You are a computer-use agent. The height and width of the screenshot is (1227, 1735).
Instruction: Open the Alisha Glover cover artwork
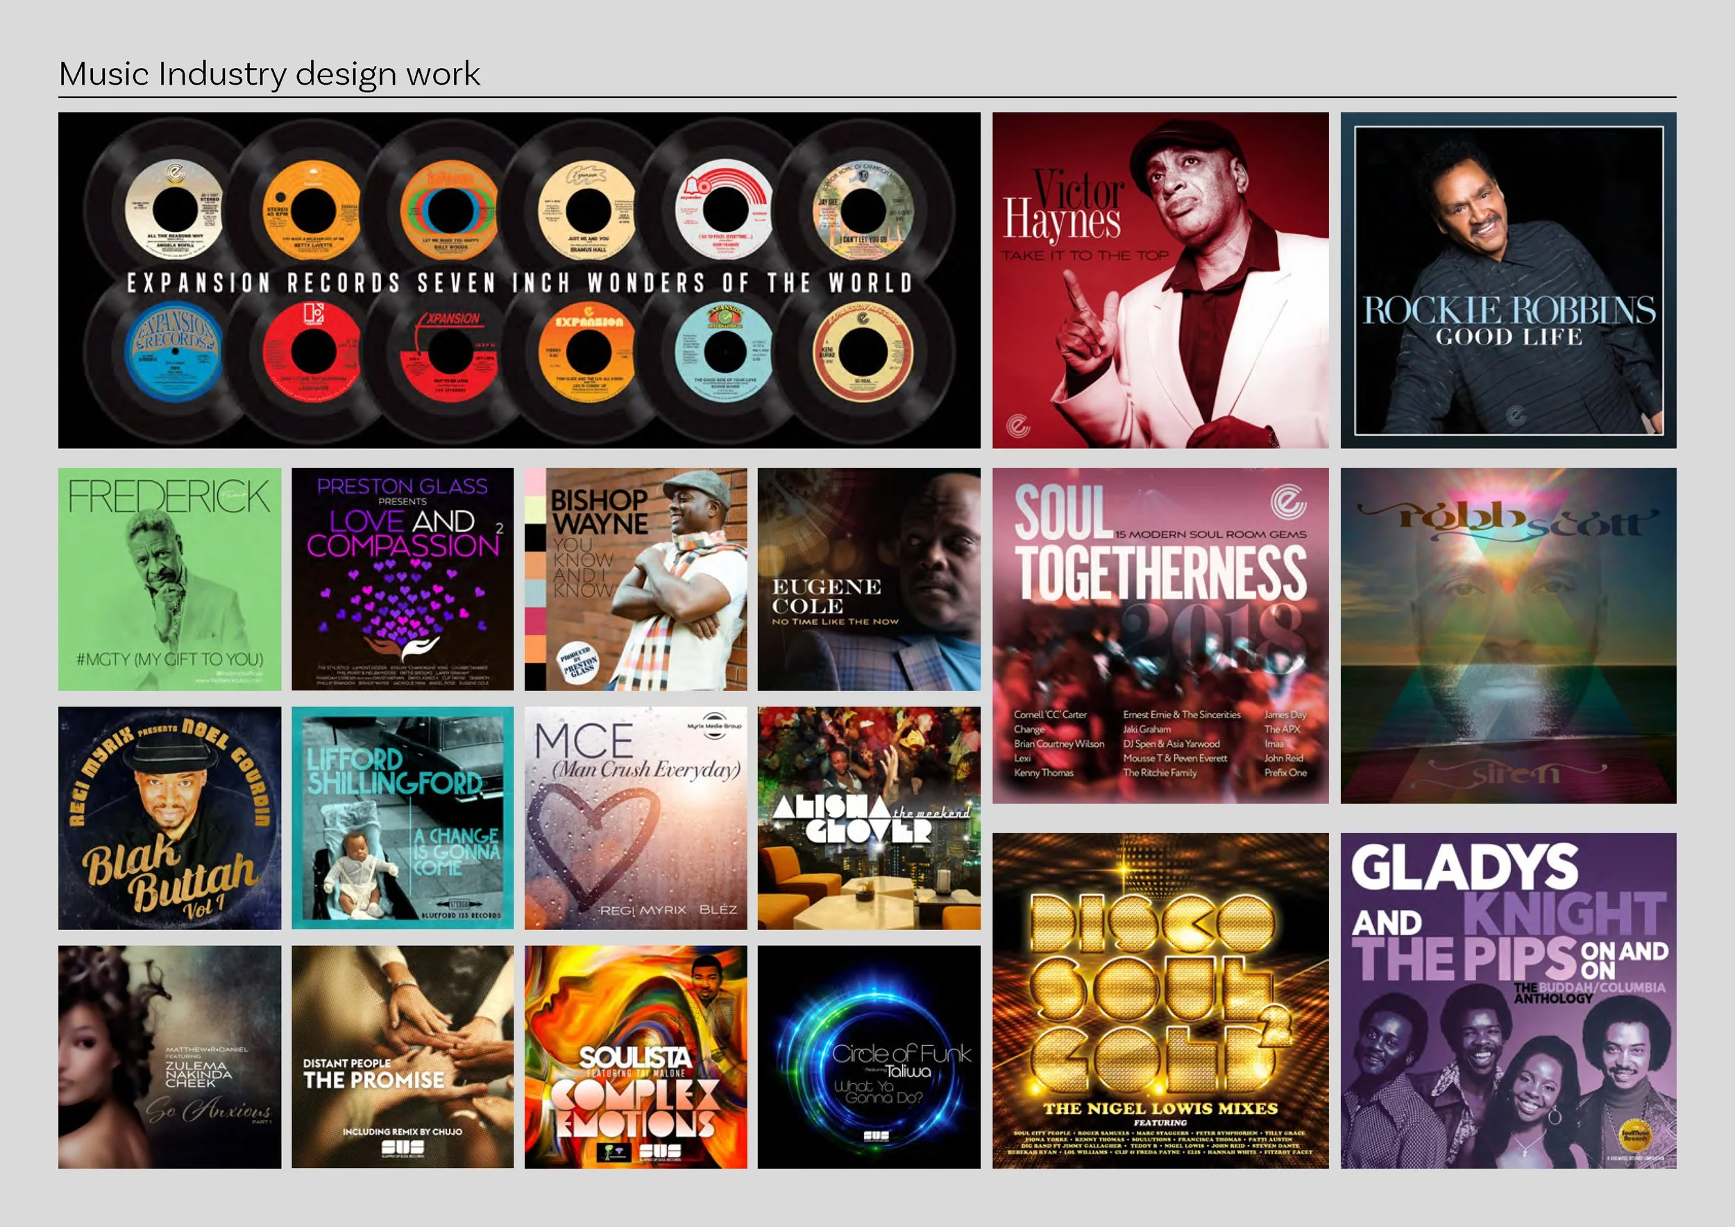click(869, 818)
